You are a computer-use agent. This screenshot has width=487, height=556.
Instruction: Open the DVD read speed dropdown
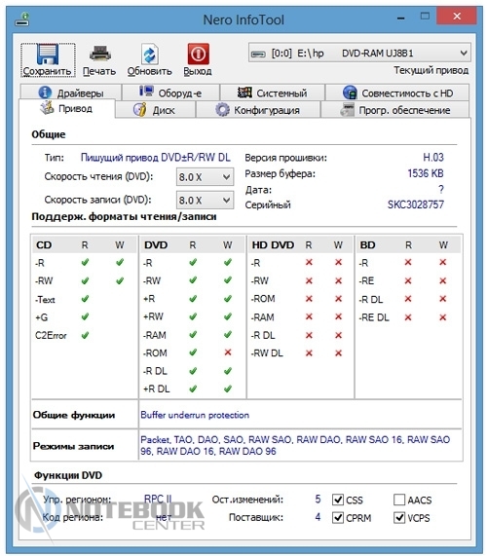[205, 176]
